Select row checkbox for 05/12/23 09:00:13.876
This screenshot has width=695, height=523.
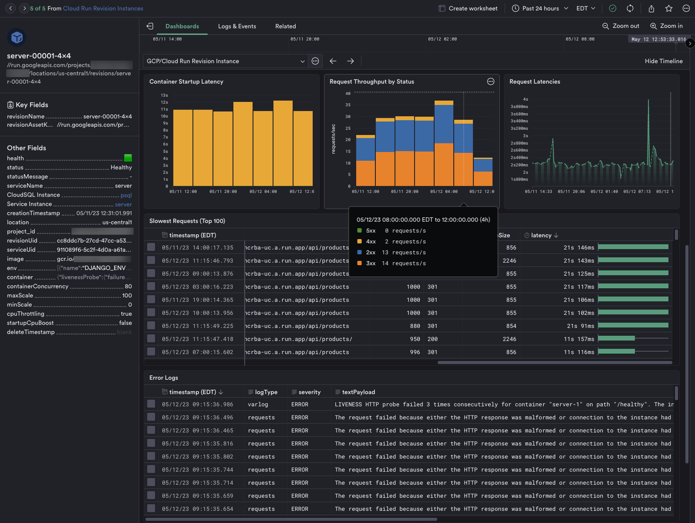[x=151, y=273]
